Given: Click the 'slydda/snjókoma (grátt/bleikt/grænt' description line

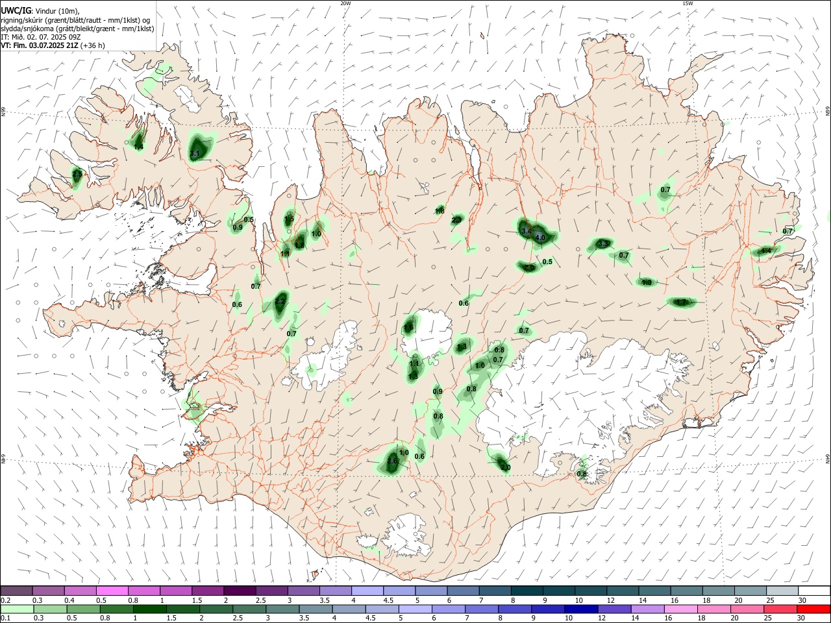Looking at the screenshot, I should tap(77, 29).
